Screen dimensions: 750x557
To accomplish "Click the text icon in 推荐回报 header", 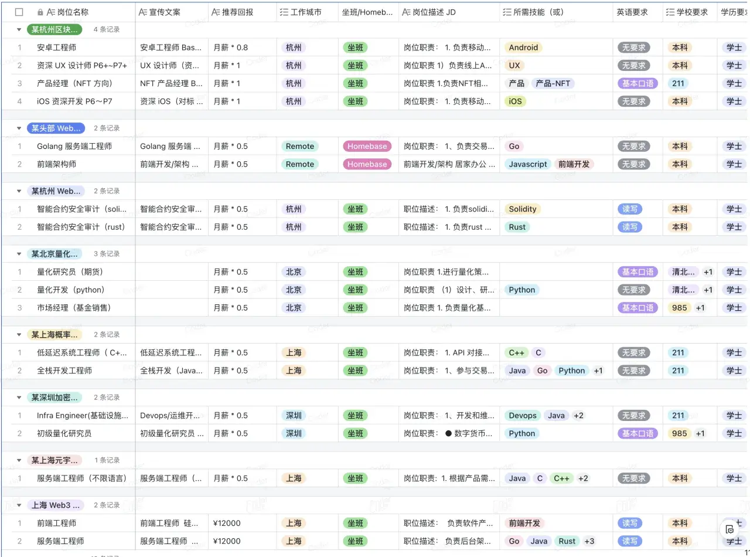I will pyautogui.click(x=216, y=12).
